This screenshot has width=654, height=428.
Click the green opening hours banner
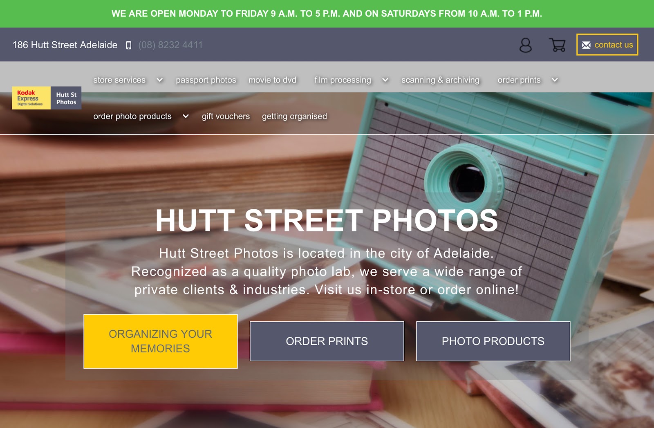pyautogui.click(x=327, y=13)
